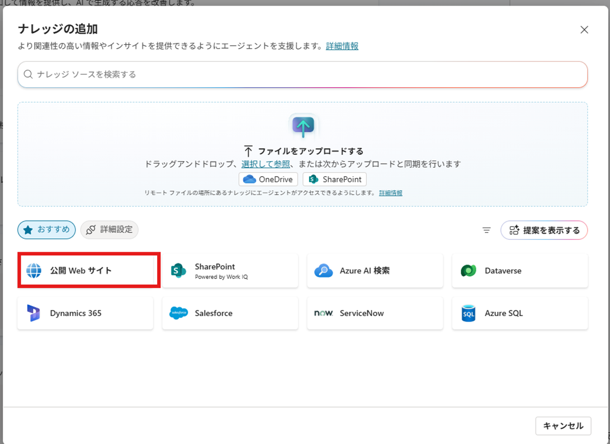This screenshot has width=610, height=444.
Task: Pick the Dataverse knowledge source card
Action: coord(520,271)
